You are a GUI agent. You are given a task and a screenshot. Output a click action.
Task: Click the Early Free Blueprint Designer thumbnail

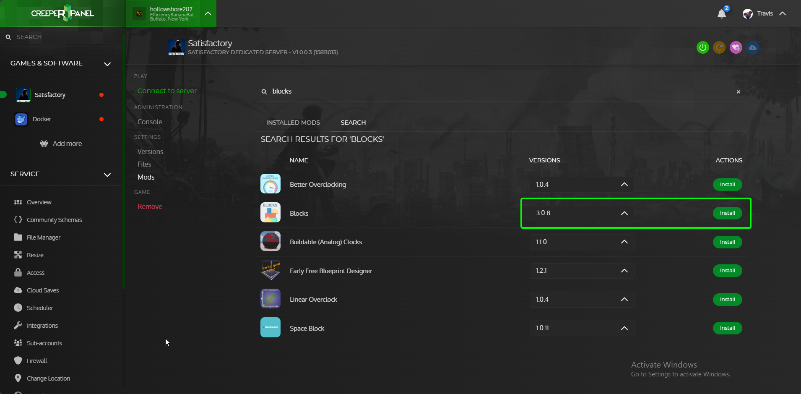270,270
